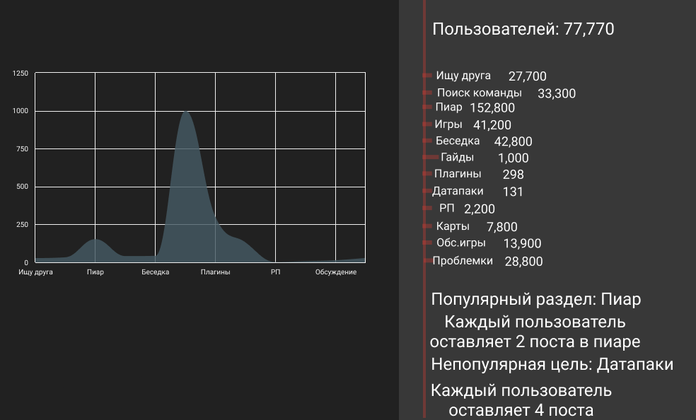Select the 'Поиск команды' label
Viewport: 696px width, 420px height.
point(479,93)
